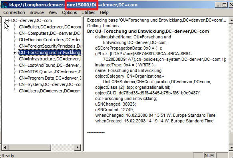Click the bold Dn: OU=Forschung line
The height and width of the screenshot is (158, 233).
coord(148,31)
